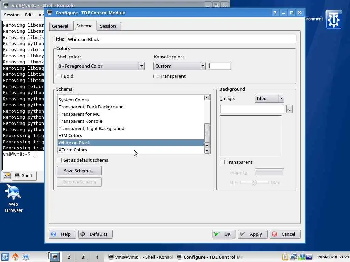Select Transparent Konsole schema

click(131, 121)
